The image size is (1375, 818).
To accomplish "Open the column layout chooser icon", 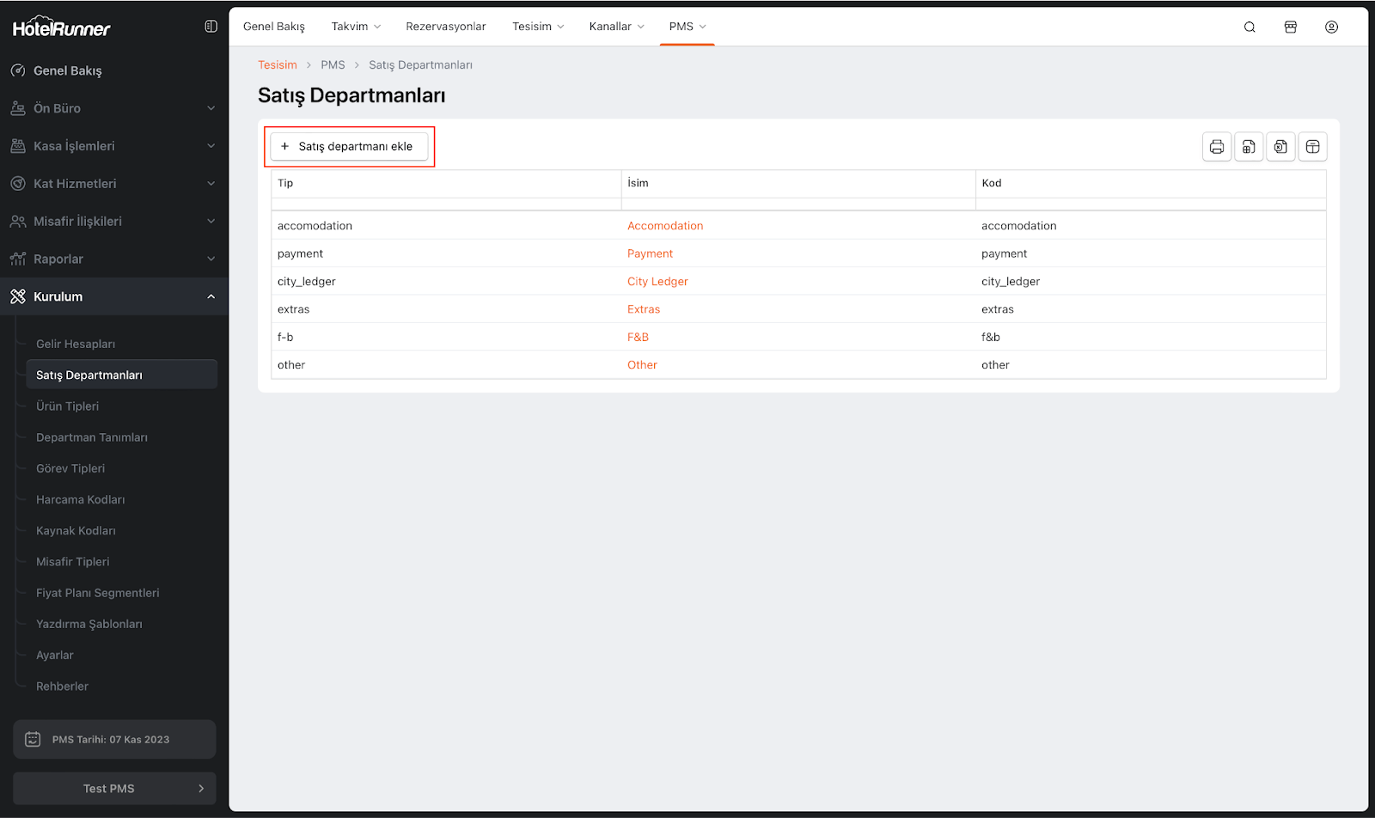I will 1312,147.
